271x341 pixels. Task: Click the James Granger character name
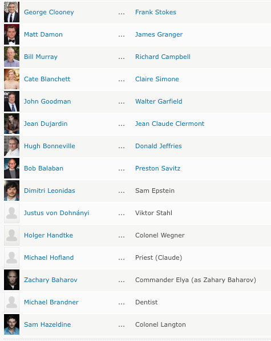159,34
